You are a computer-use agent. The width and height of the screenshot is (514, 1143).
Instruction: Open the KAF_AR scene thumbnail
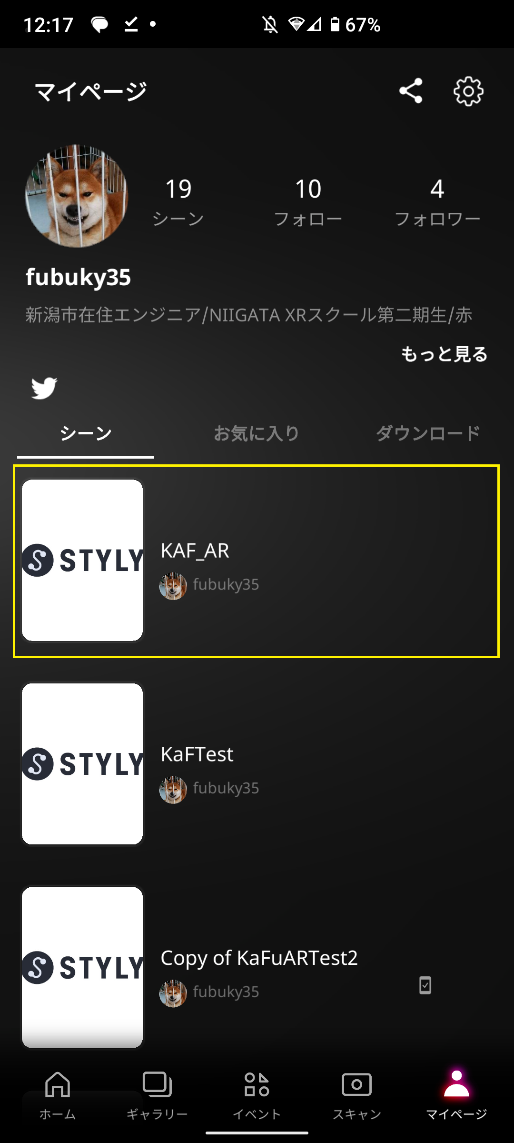82,560
